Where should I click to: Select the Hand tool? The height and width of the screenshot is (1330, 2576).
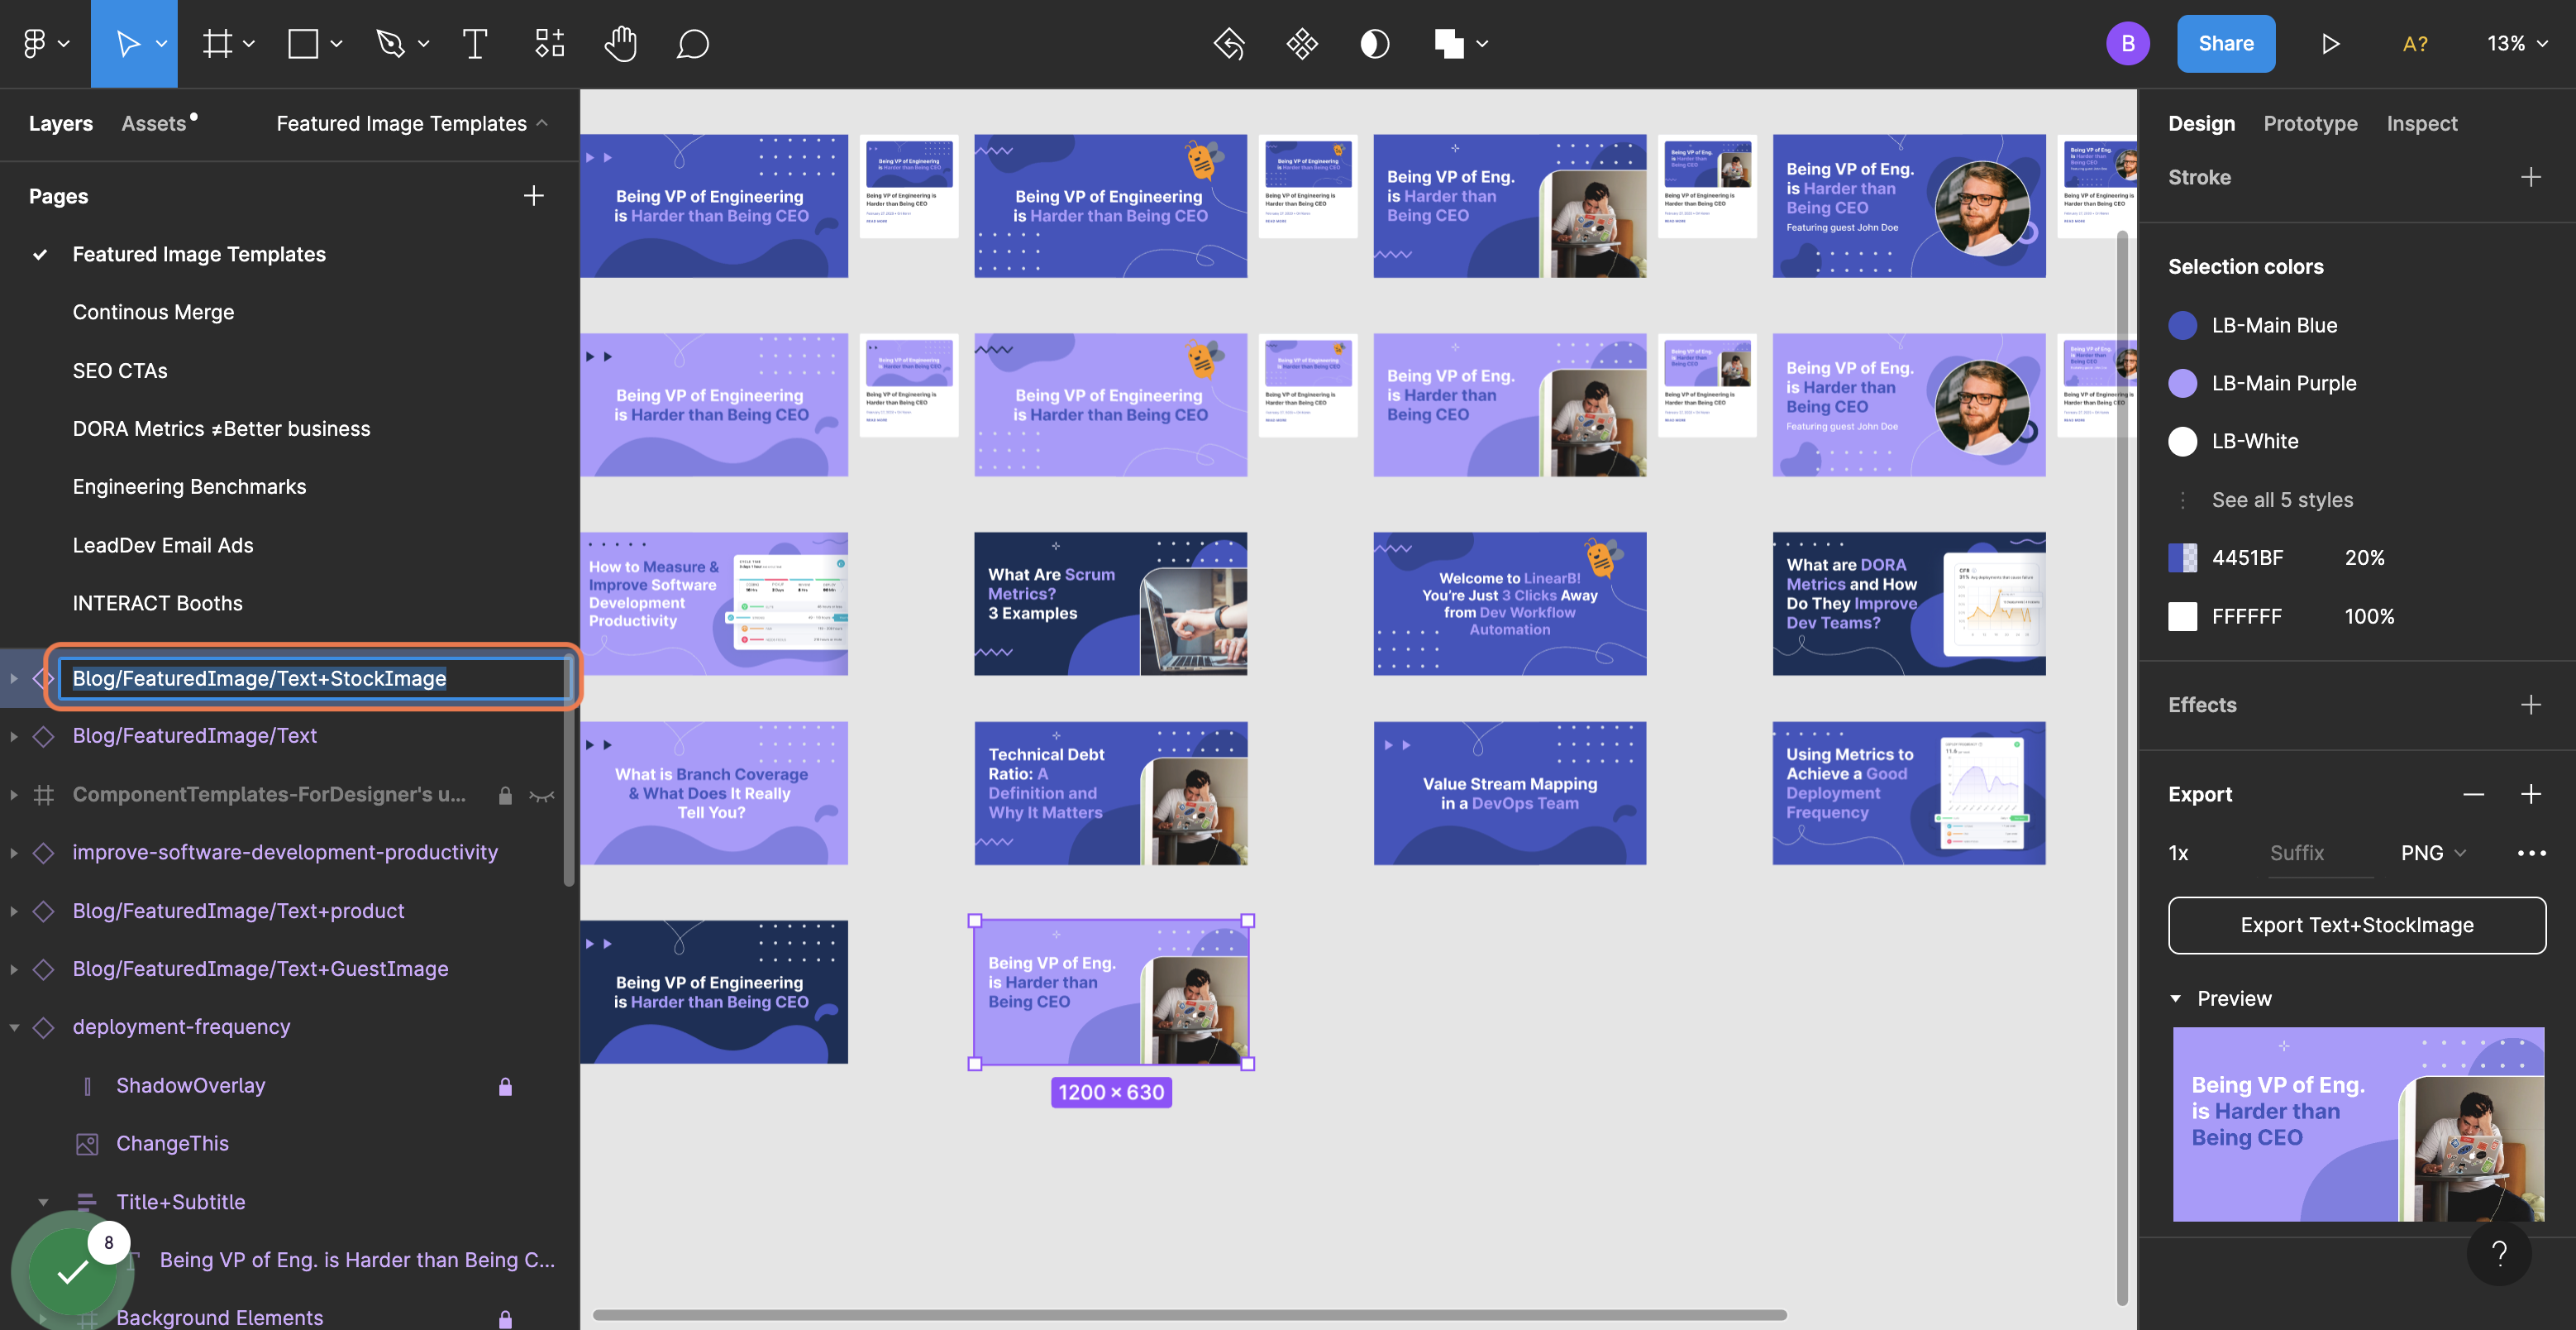pyautogui.click(x=621, y=43)
